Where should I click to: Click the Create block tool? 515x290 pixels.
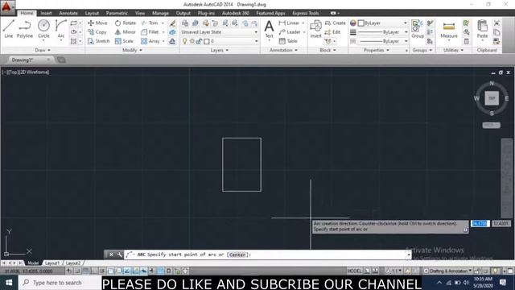click(x=335, y=23)
